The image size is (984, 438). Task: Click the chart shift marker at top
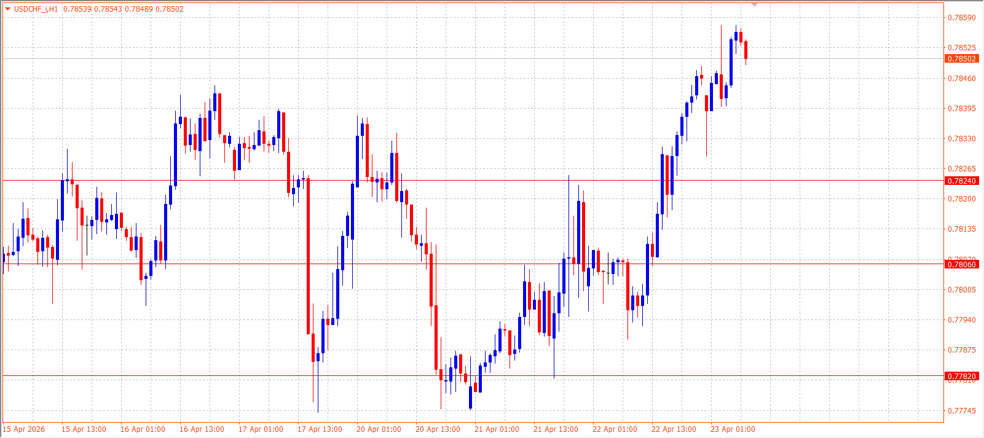pyautogui.click(x=755, y=5)
